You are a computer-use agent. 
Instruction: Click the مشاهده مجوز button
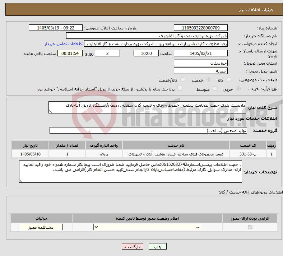pyautogui.click(x=41, y=227)
